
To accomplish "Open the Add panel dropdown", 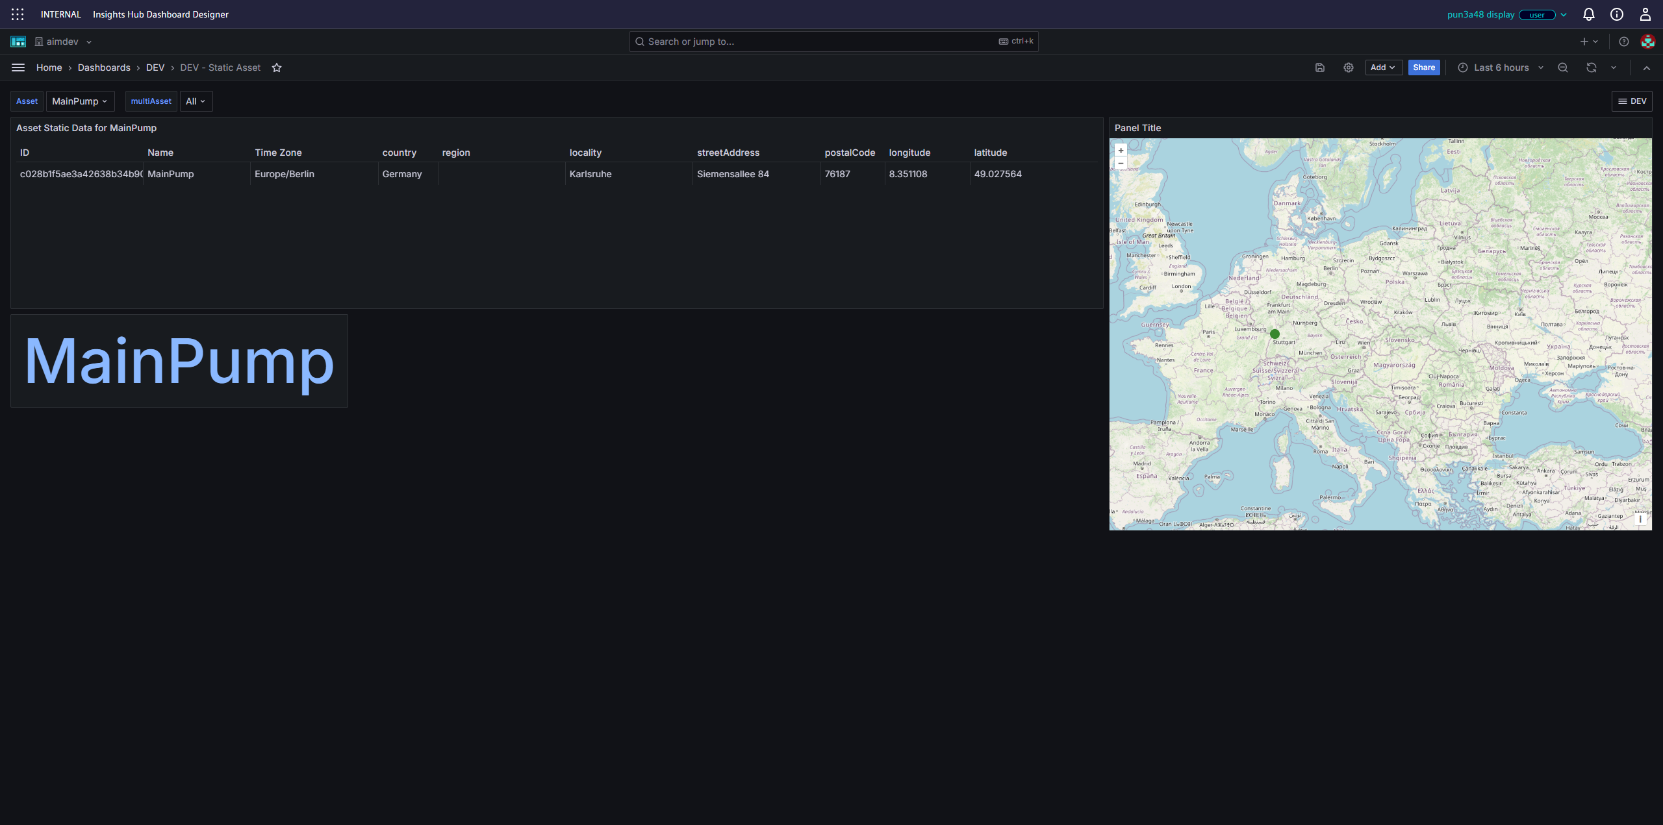I will coord(1383,68).
